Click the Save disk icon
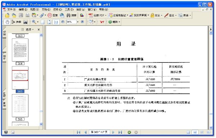The height and width of the screenshot is (138, 216). coord(21,15)
